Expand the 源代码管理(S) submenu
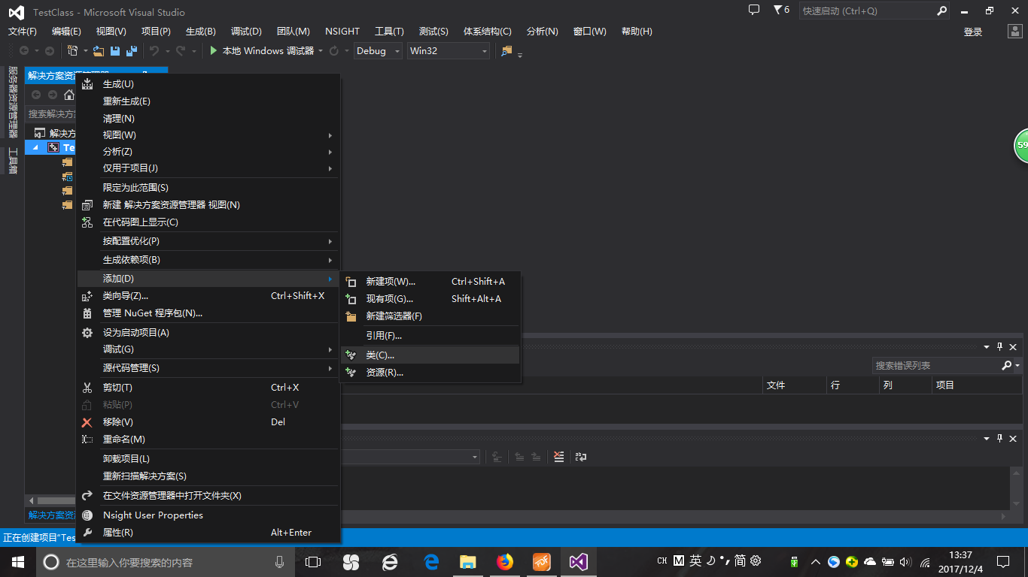1028x577 pixels. (x=208, y=367)
